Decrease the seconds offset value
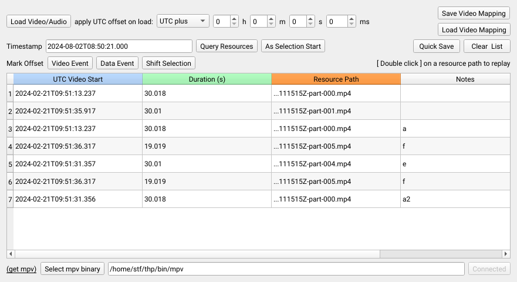The width and height of the screenshot is (517, 282). pyautogui.click(x=310, y=24)
